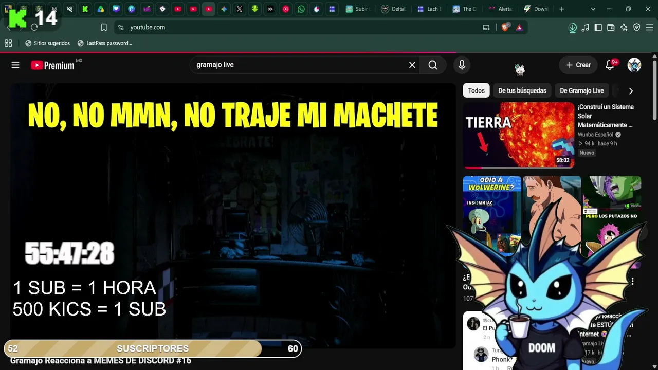
Task: Switch to the Google Drive pinned tab
Action: click(x=101, y=9)
